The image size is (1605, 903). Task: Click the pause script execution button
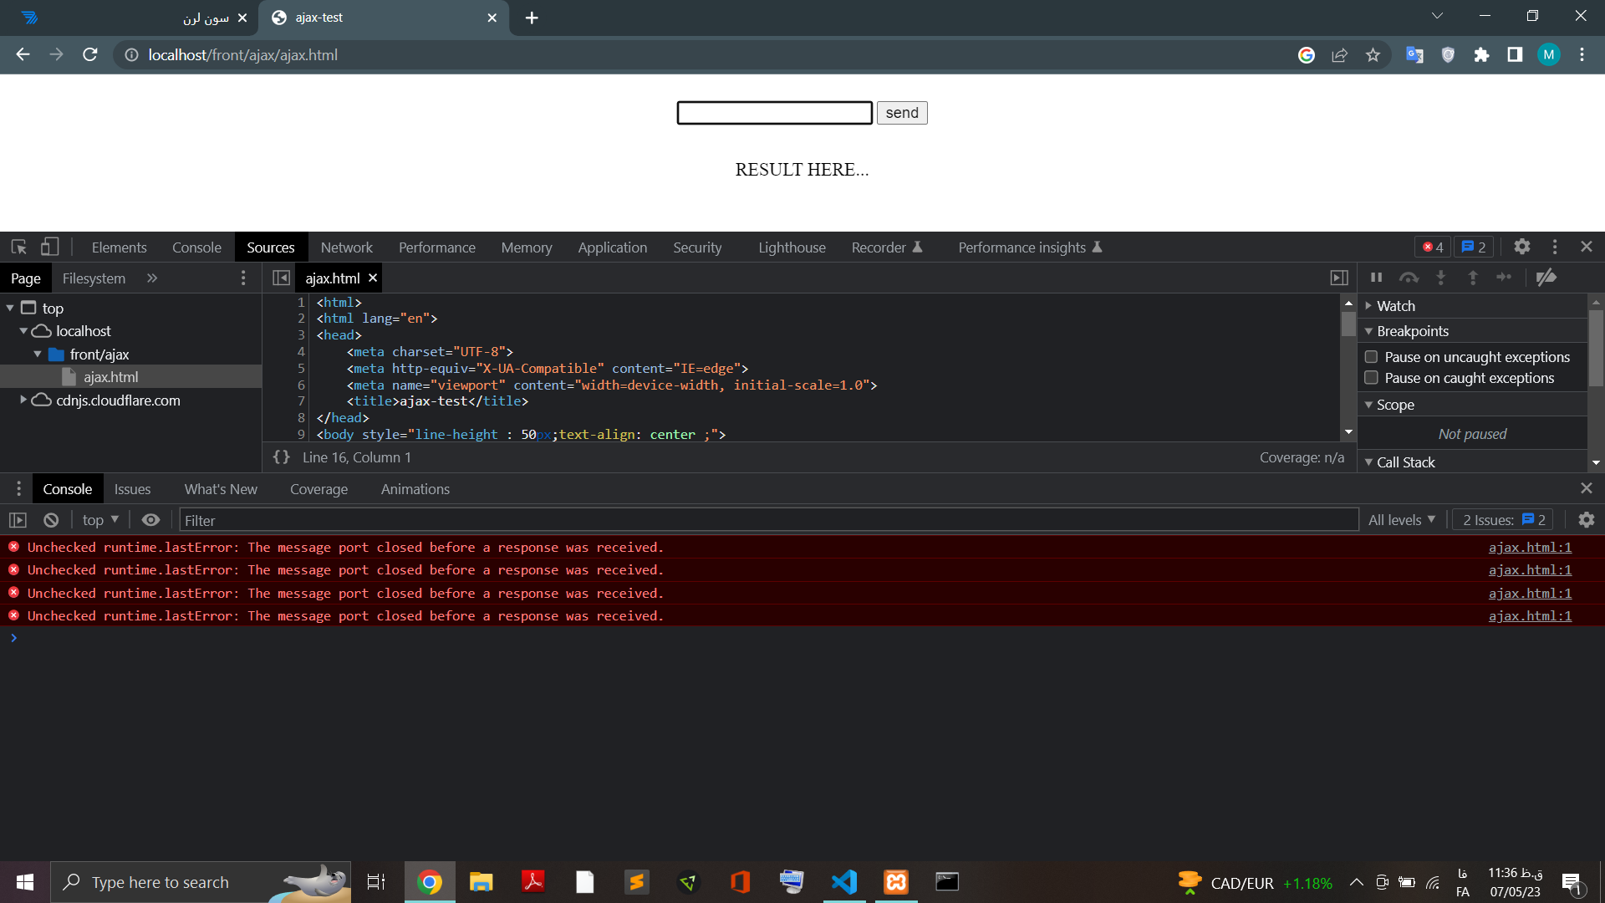click(x=1376, y=277)
